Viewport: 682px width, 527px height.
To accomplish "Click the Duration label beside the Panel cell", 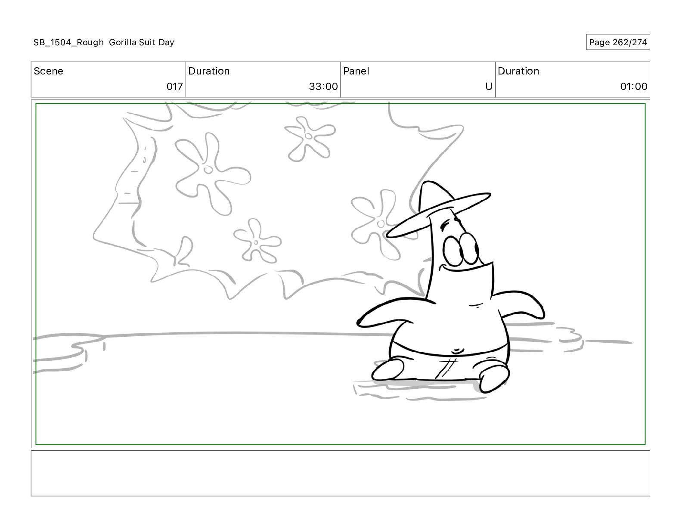I will (x=518, y=71).
